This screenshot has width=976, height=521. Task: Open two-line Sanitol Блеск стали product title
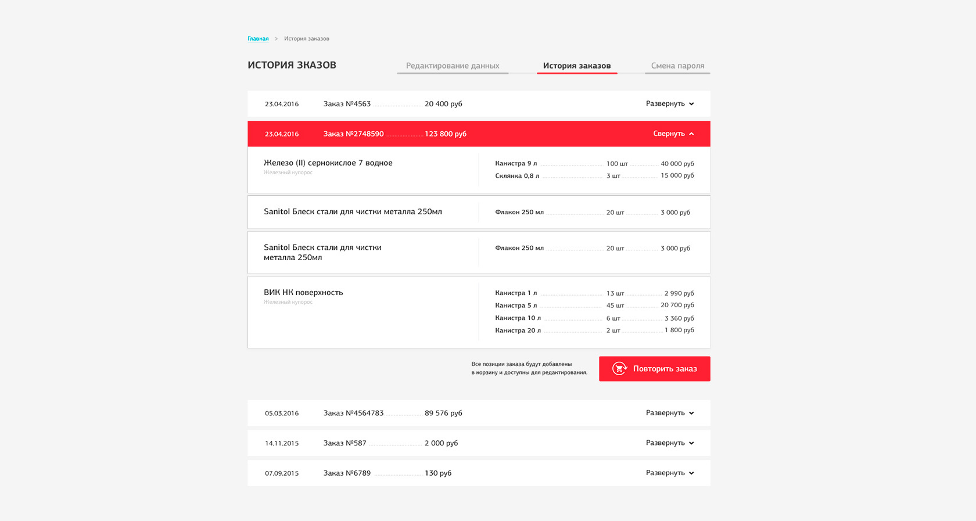click(322, 253)
